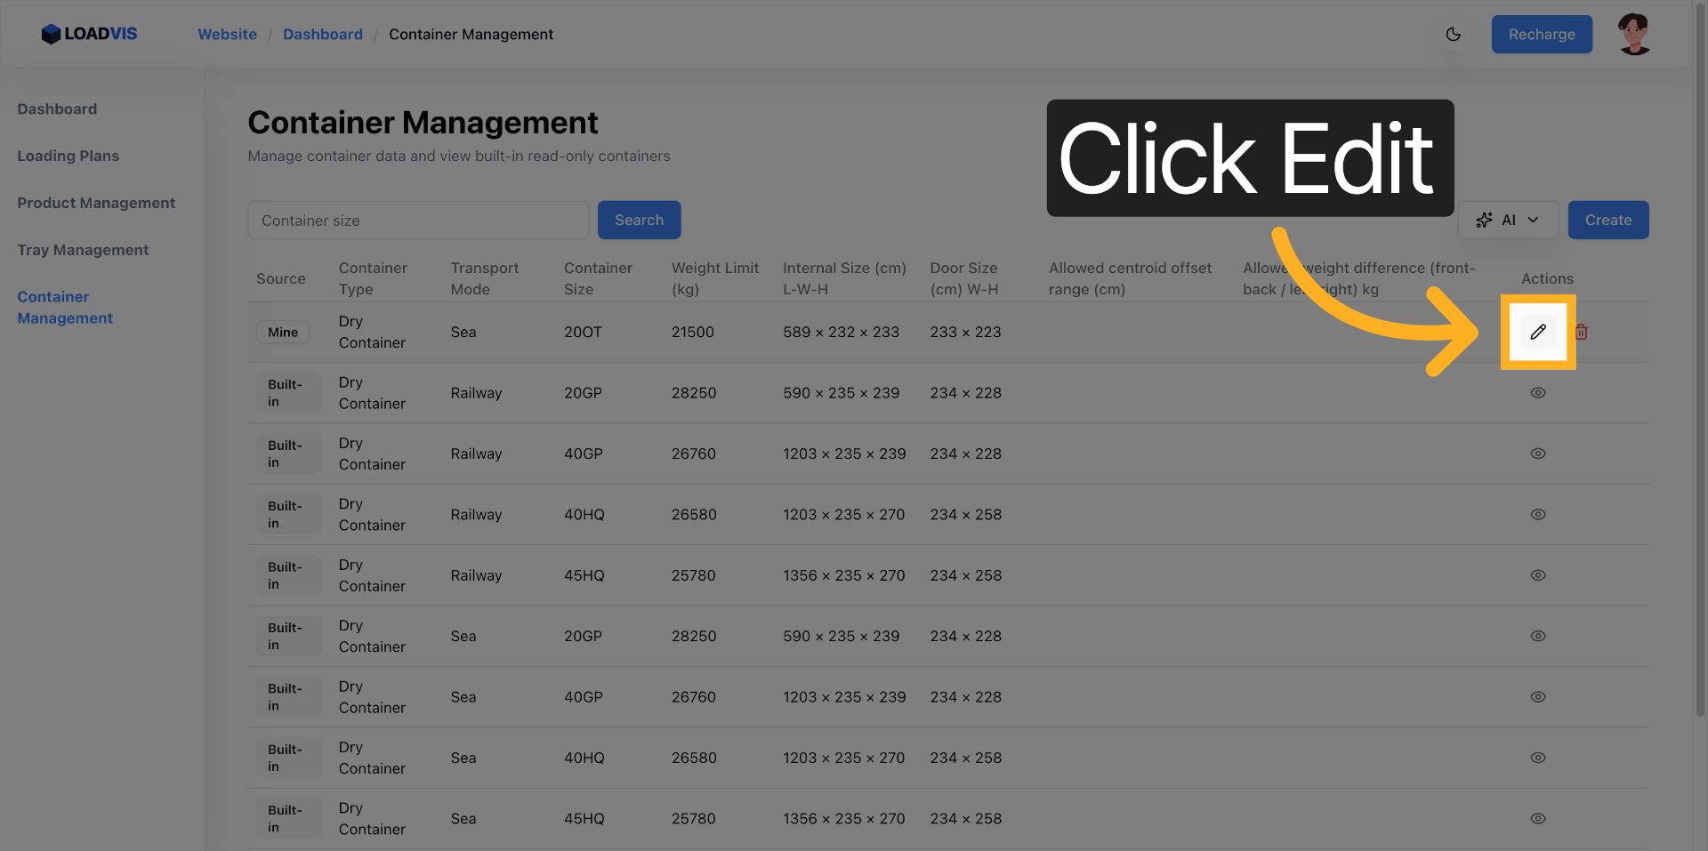Image resolution: width=1708 pixels, height=851 pixels.
Task: View the Railway 20GP built-in container details
Action: coord(1537,393)
